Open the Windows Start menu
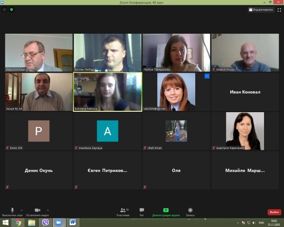The width and height of the screenshot is (284, 227). pyautogui.click(x=5, y=223)
